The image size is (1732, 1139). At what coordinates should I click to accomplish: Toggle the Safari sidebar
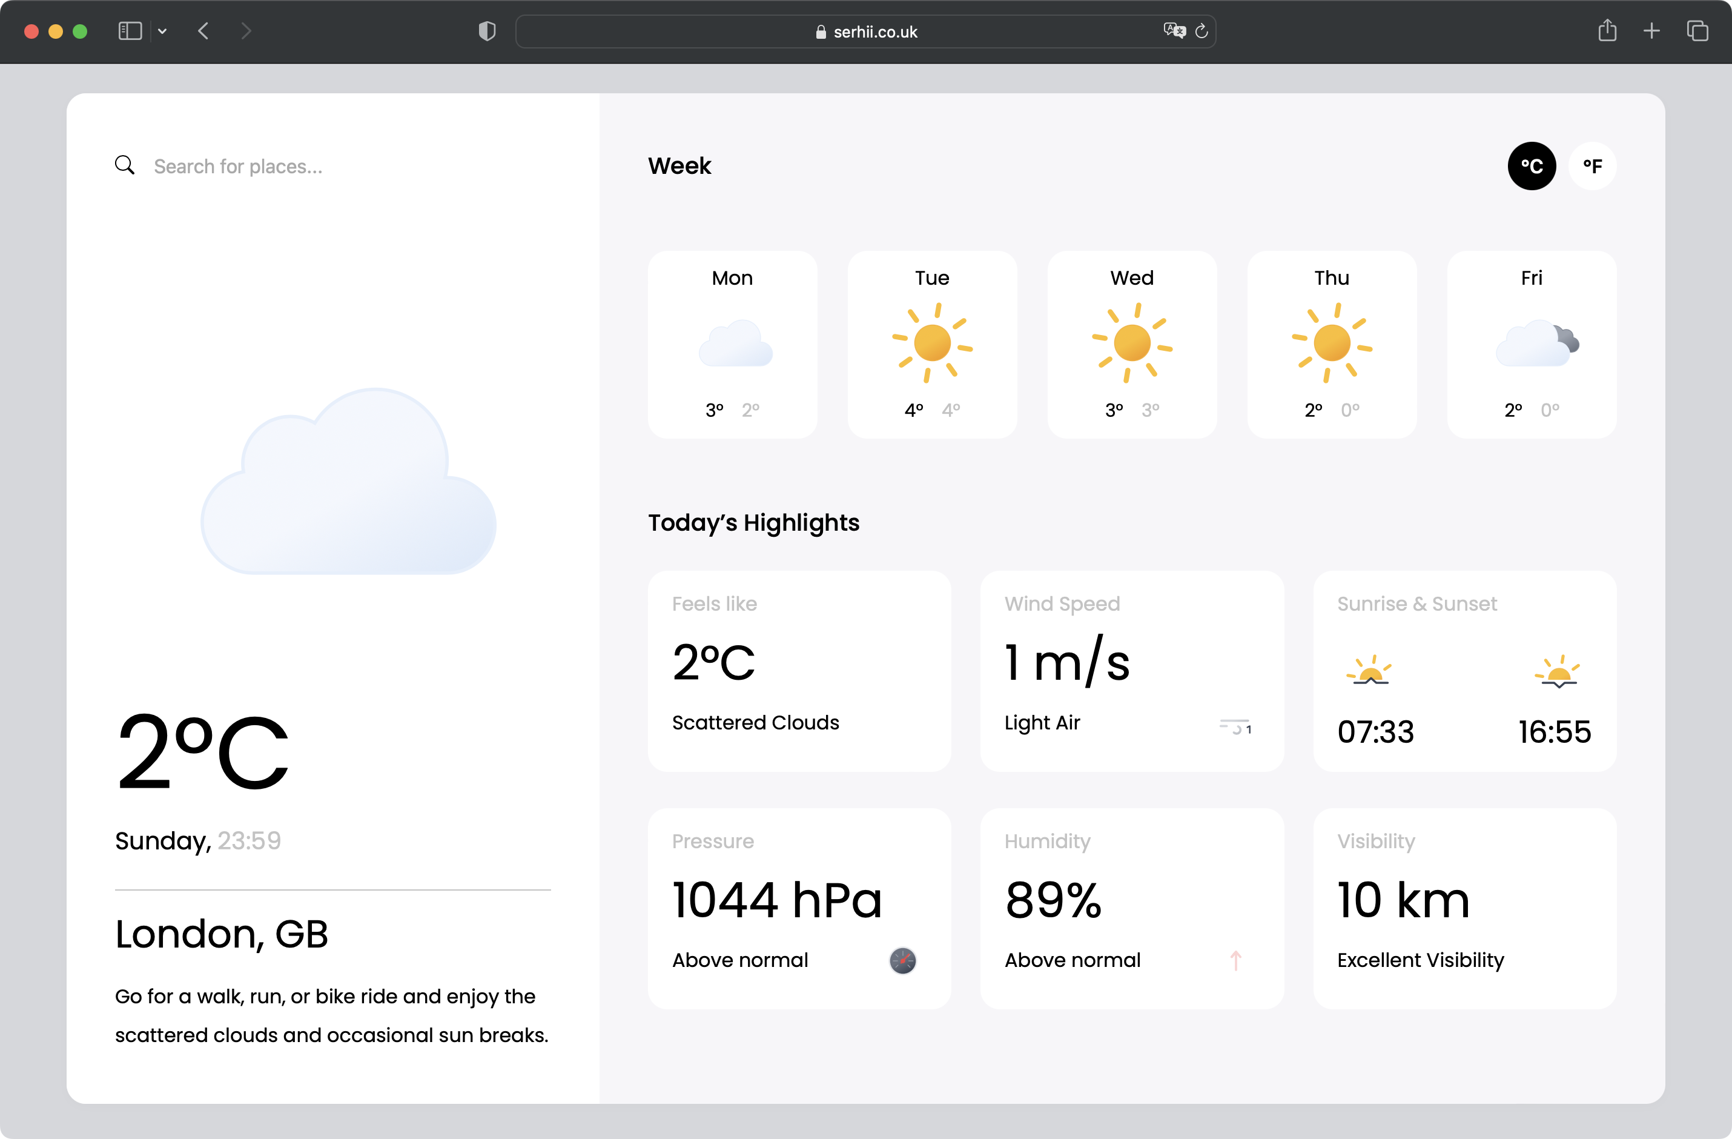click(x=130, y=30)
